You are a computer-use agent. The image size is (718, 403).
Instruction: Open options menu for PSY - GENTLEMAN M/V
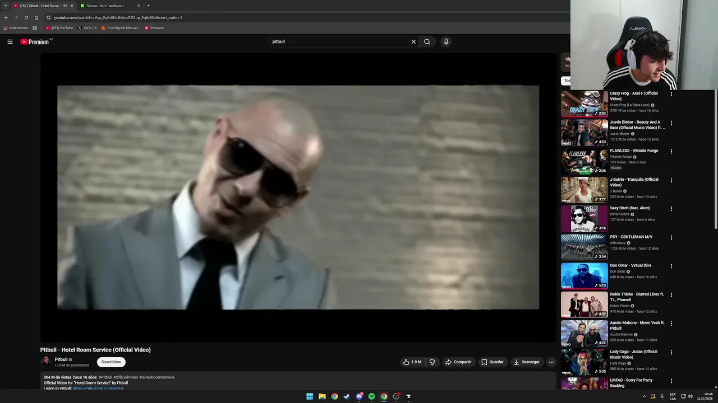pyautogui.click(x=671, y=237)
